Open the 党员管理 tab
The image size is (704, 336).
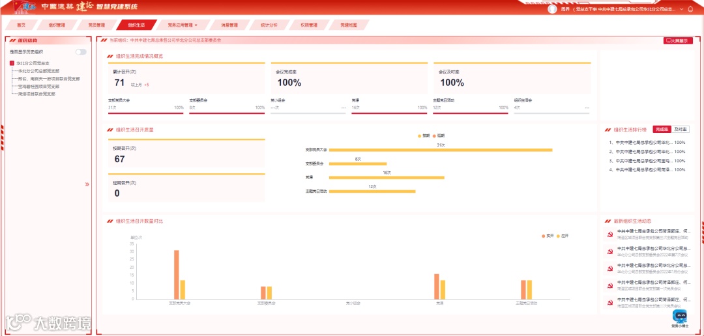coord(96,25)
